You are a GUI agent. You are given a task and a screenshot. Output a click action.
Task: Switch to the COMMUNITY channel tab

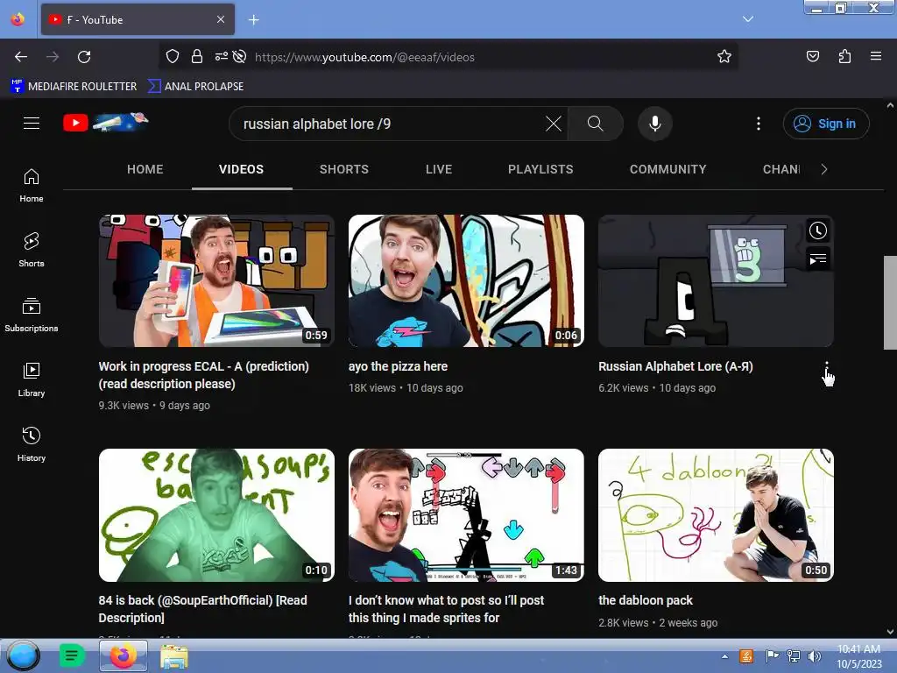tap(667, 169)
